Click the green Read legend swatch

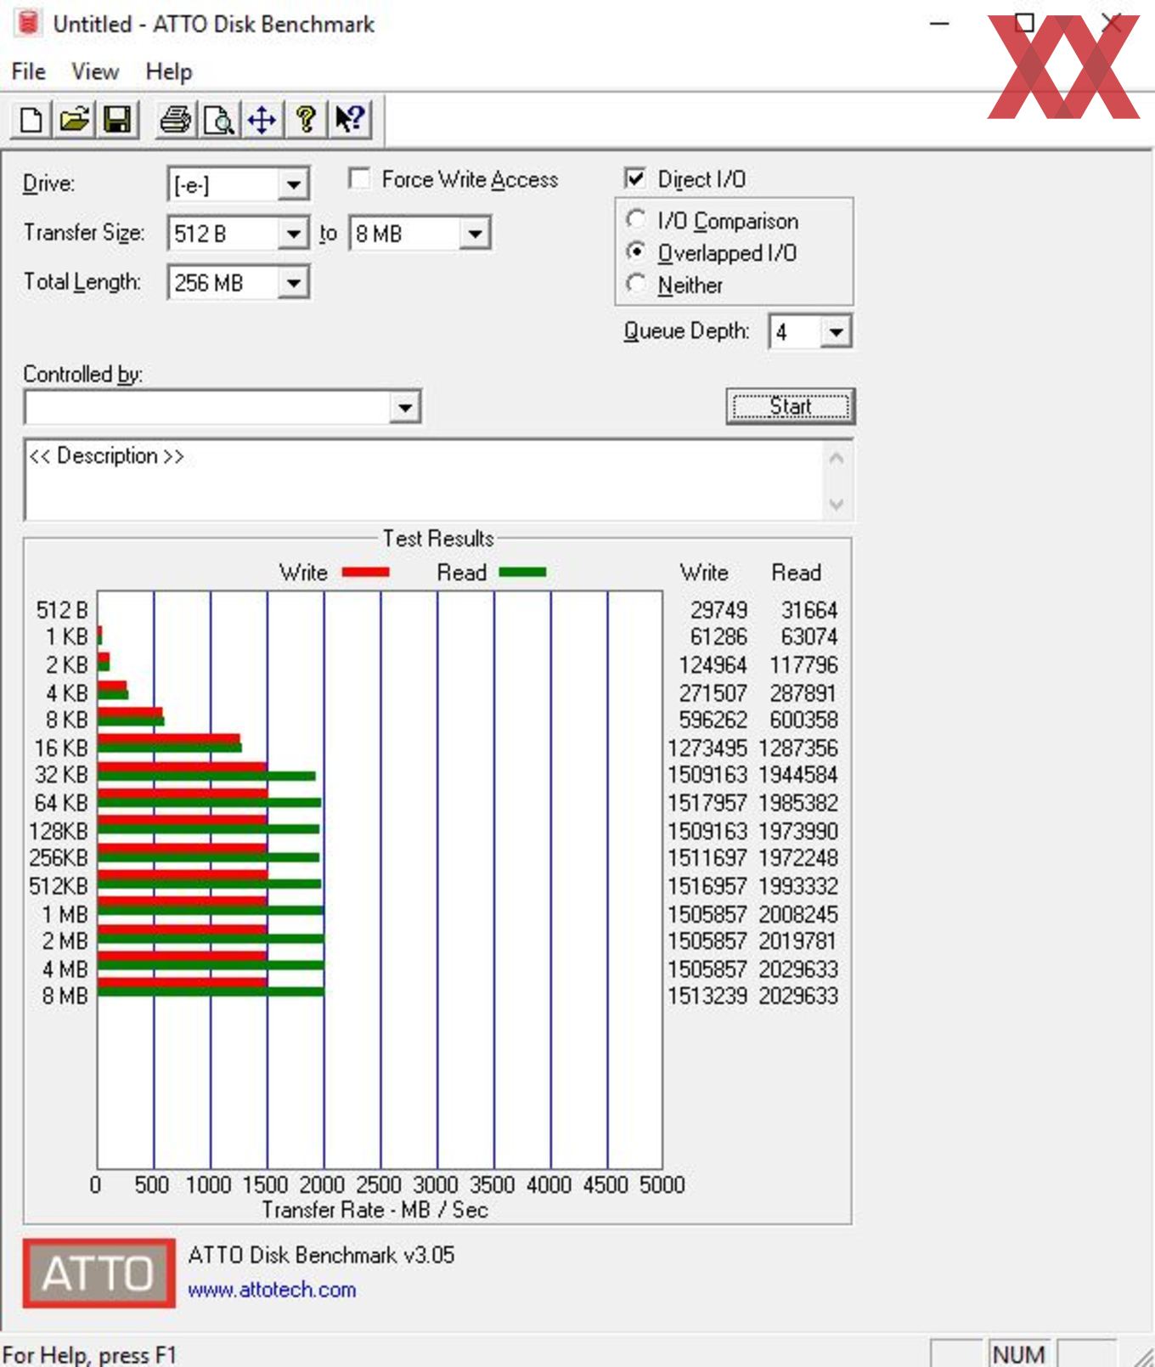[x=522, y=573]
